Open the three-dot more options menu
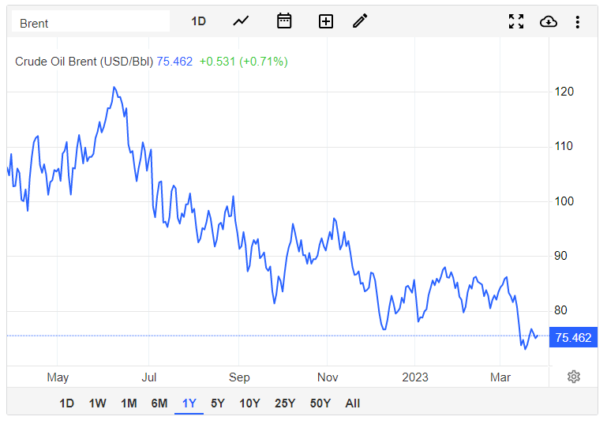The width and height of the screenshot is (607, 424). tap(577, 21)
